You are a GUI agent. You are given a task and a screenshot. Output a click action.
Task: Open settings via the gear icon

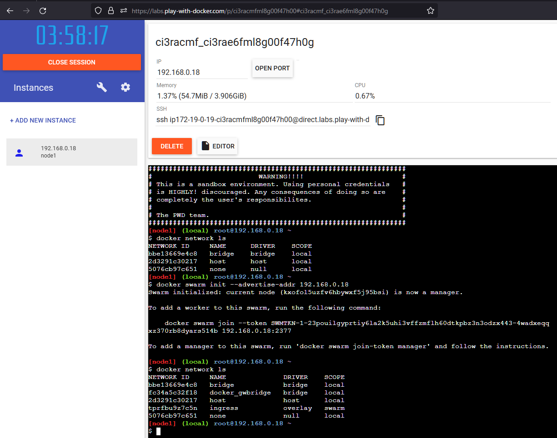125,88
